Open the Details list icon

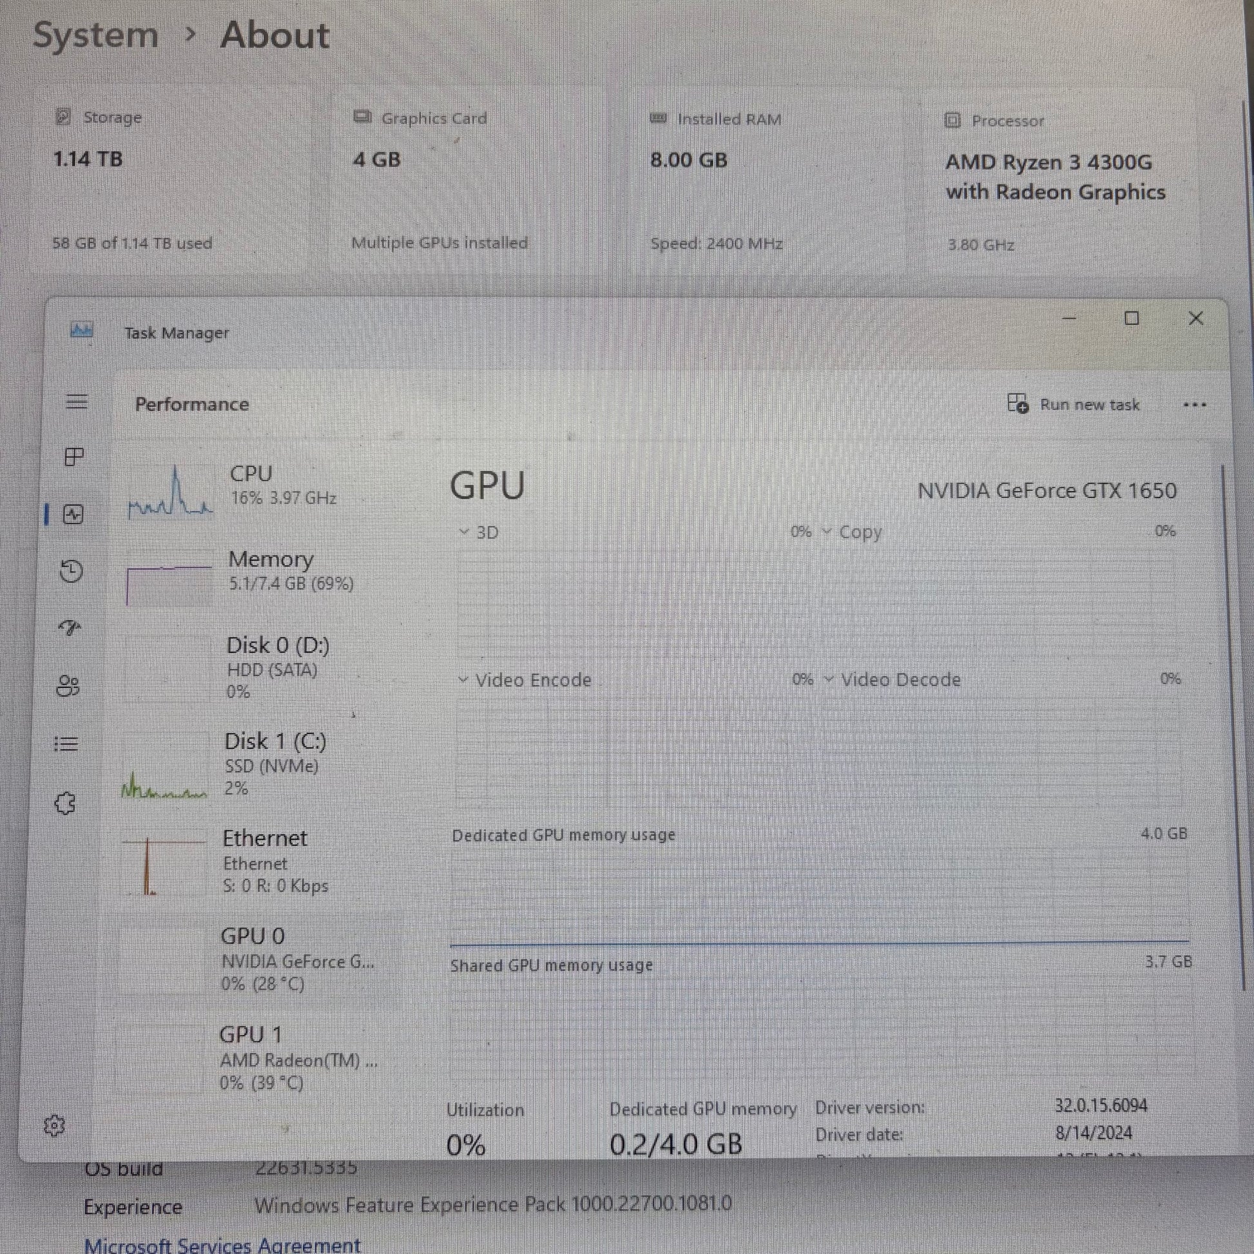coord(66,744)
